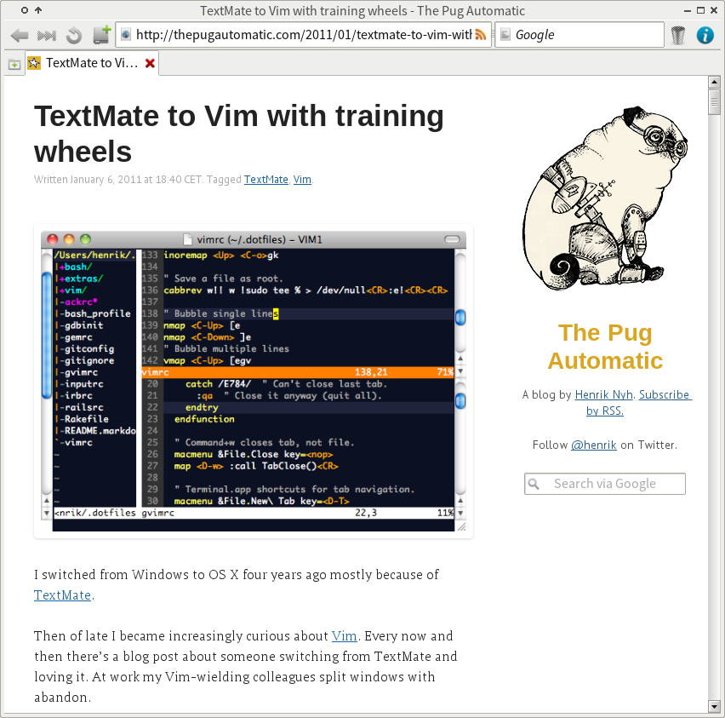
Task: Reload the current page
Action: (x=74, y=35)
